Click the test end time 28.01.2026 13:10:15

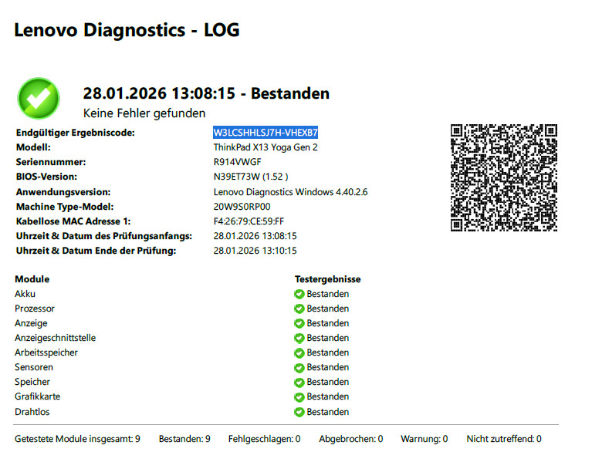[x=255, y=251]
